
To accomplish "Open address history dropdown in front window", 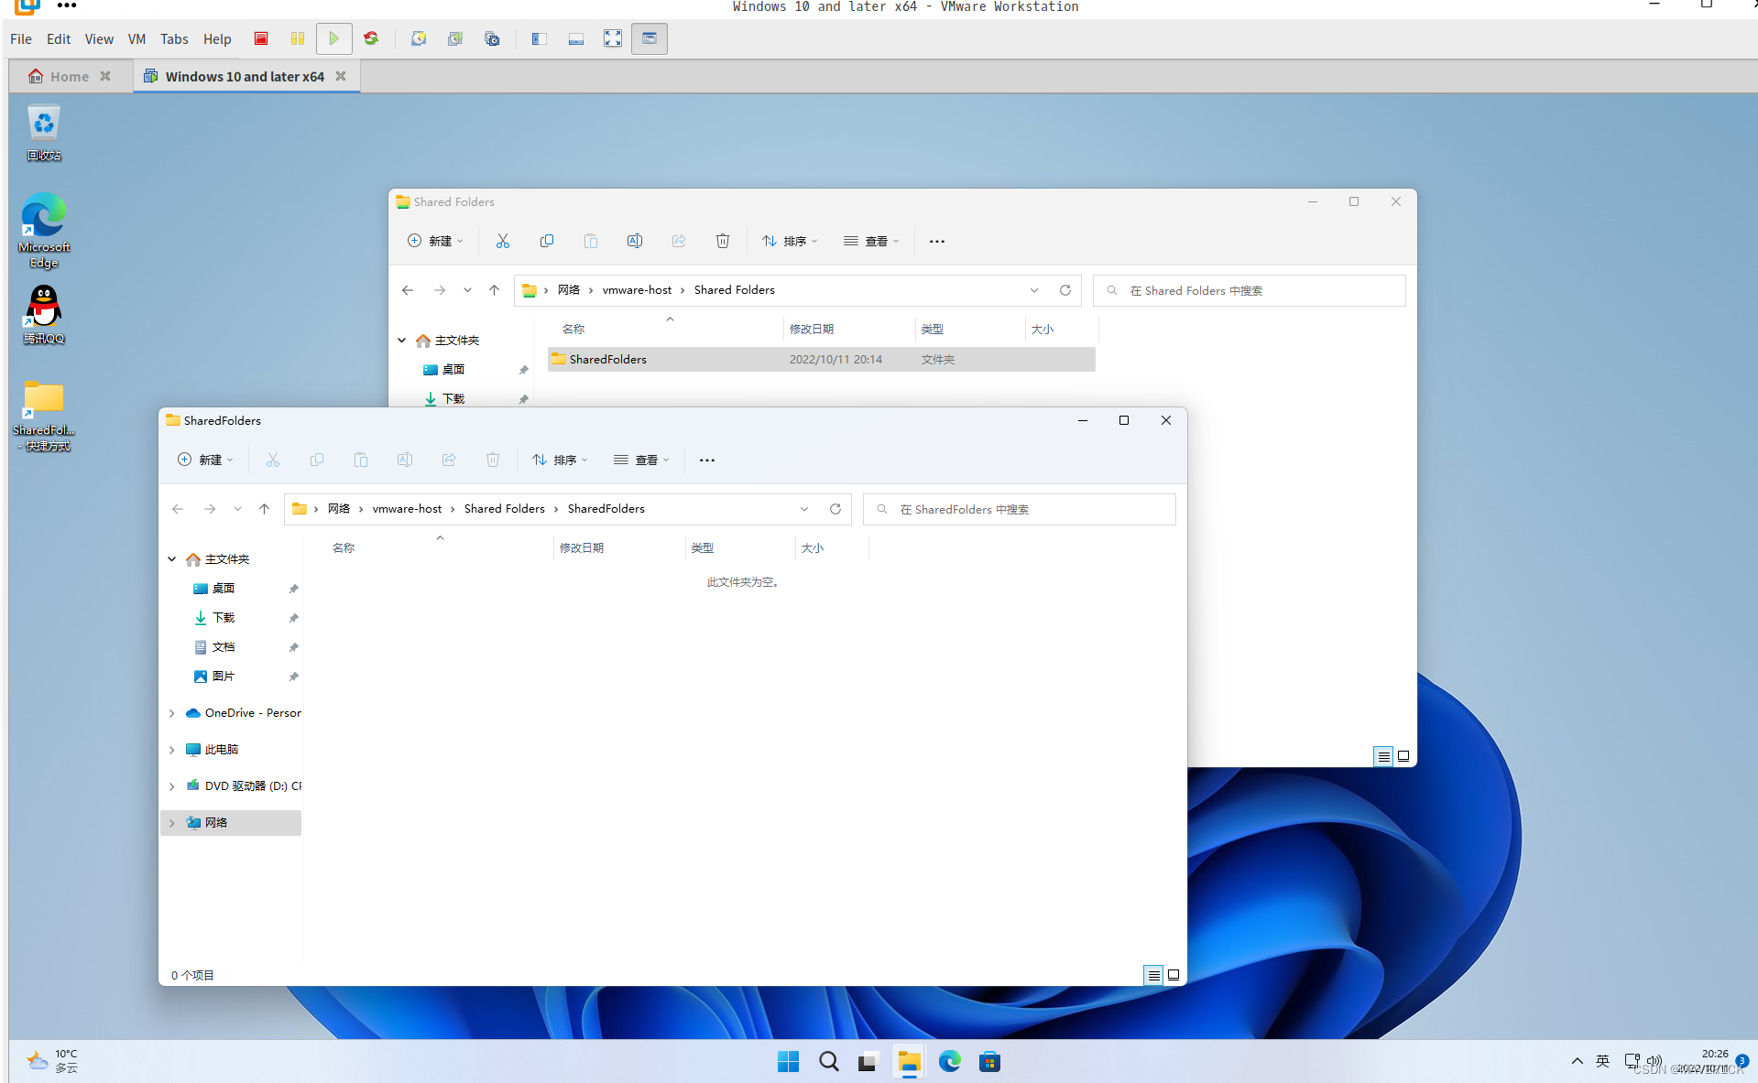I will coord(804,509).
